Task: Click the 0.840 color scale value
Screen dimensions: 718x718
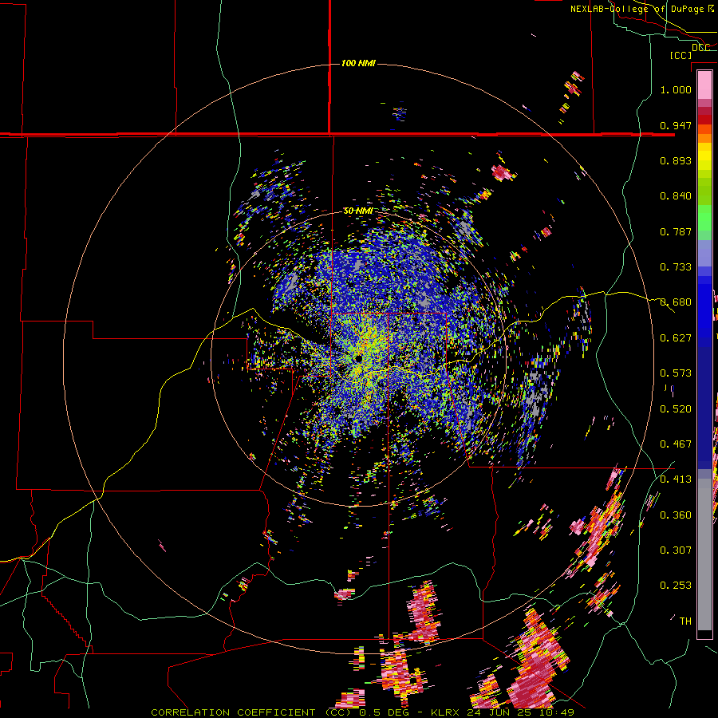Action: [676, 196]
